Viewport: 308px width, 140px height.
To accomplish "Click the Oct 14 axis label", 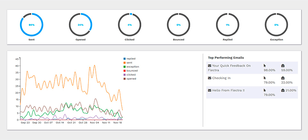I will (60, 123).
